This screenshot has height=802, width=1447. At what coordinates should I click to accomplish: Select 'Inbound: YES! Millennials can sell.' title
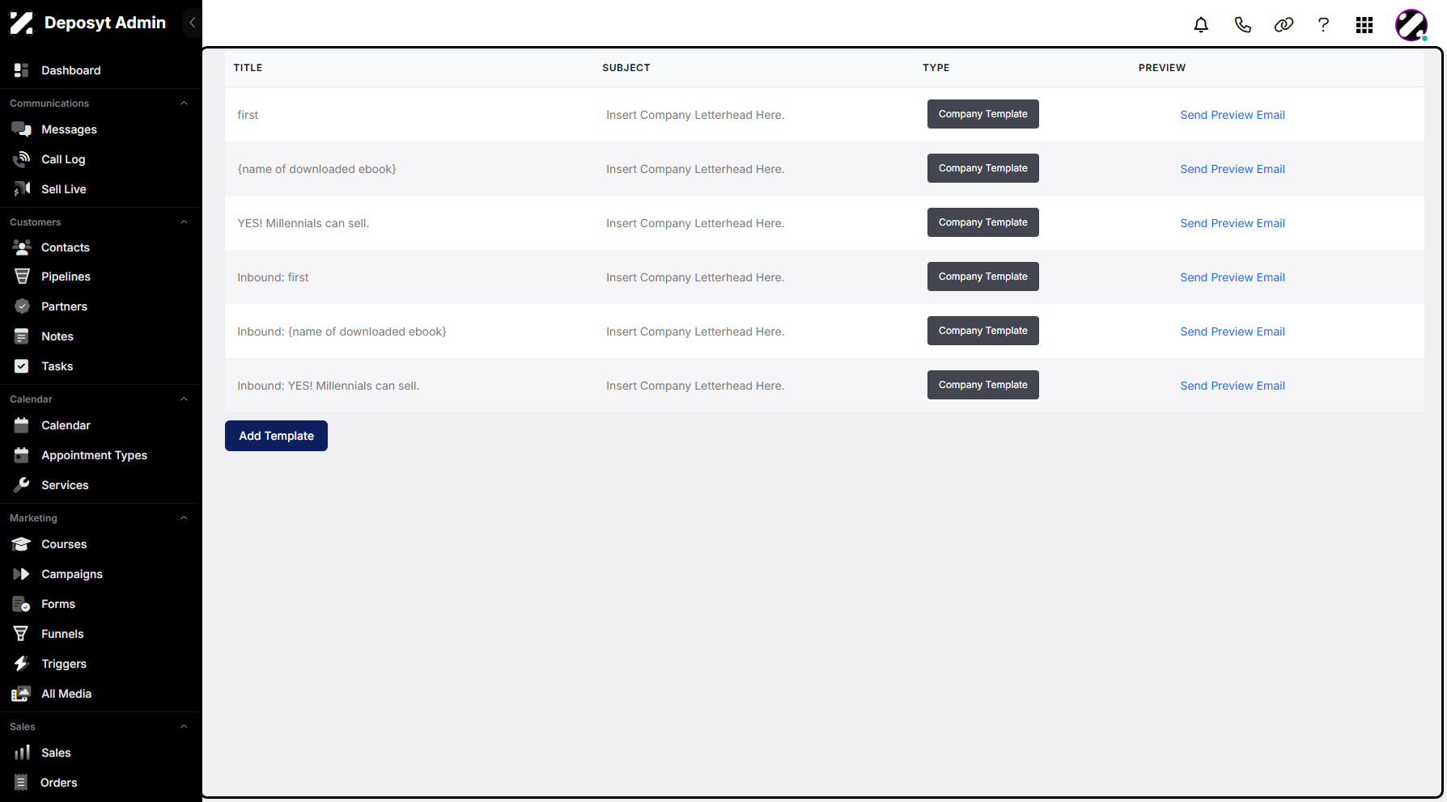[328, 386]
